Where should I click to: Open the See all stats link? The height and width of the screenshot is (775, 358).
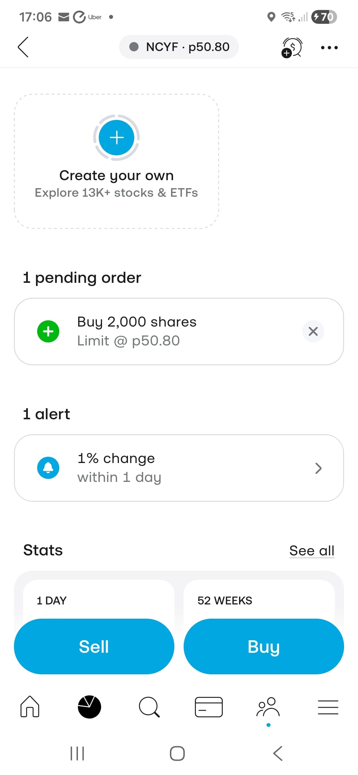point(312,550)
